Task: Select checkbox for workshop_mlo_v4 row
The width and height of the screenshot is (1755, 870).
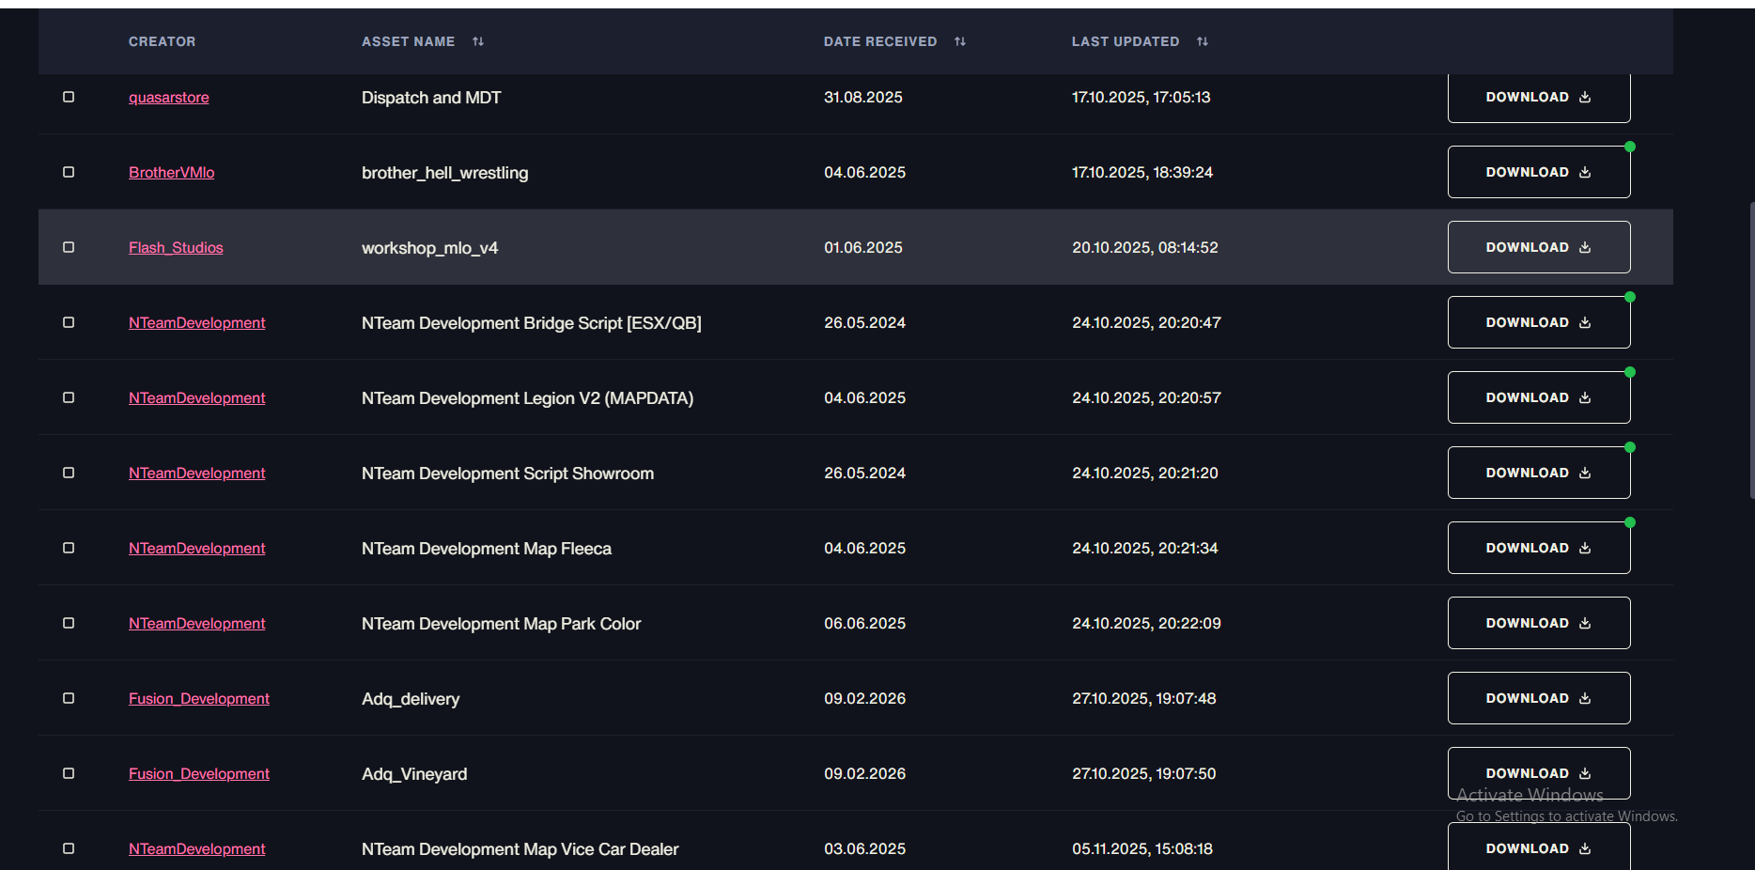Action: point(69,247)
